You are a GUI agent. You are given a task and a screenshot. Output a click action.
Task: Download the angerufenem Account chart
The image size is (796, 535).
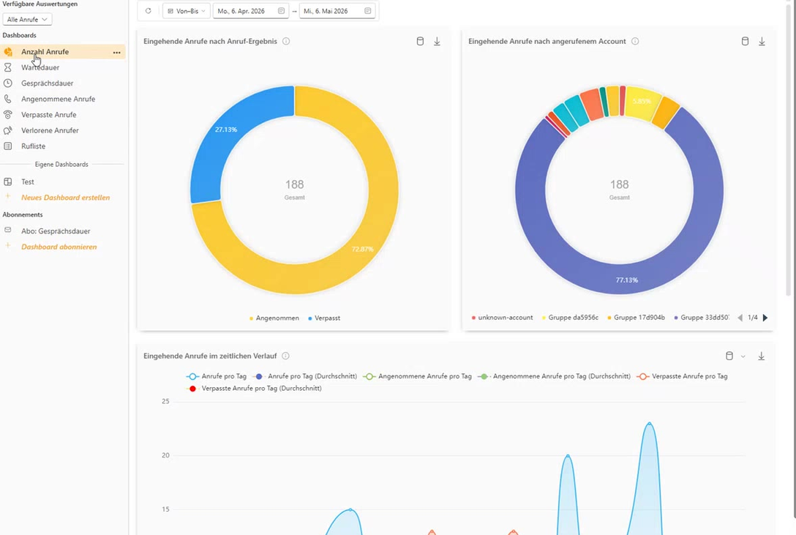[x=762, y=42]
